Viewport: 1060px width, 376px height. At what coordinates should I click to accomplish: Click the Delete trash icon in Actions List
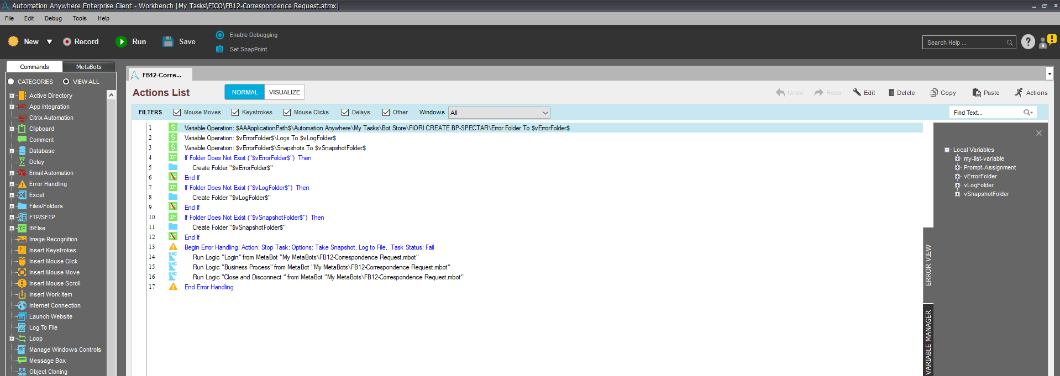pyautogui.click(x=891, y=93)
